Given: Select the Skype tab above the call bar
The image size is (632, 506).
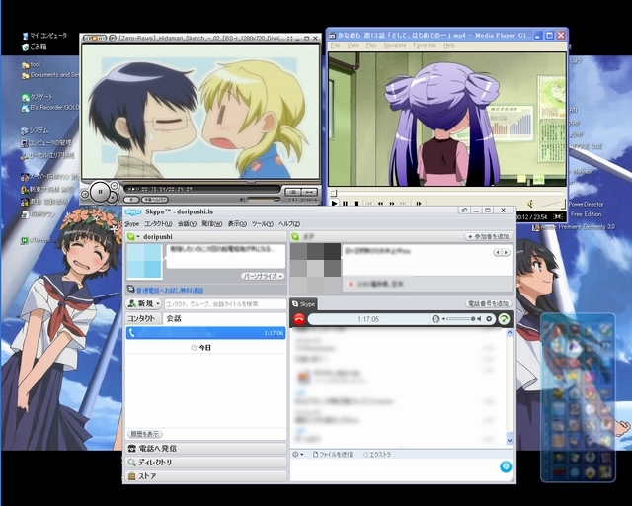Looking at the screenshot, I should tap(304, 304).
